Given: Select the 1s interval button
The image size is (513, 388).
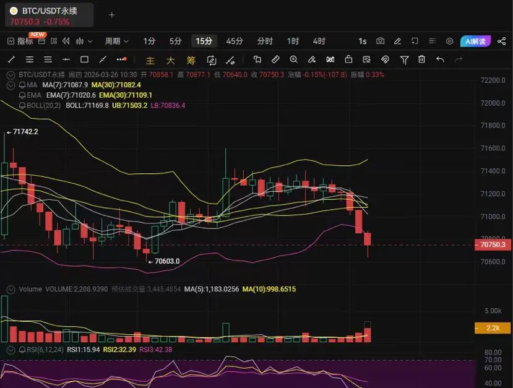Looking at the screenshot, I should coord(362,41).
